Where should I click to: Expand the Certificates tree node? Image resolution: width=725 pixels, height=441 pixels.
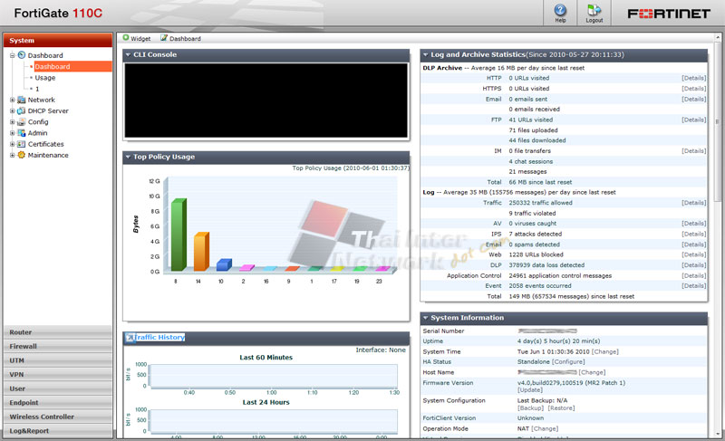(x=13, y=144)
